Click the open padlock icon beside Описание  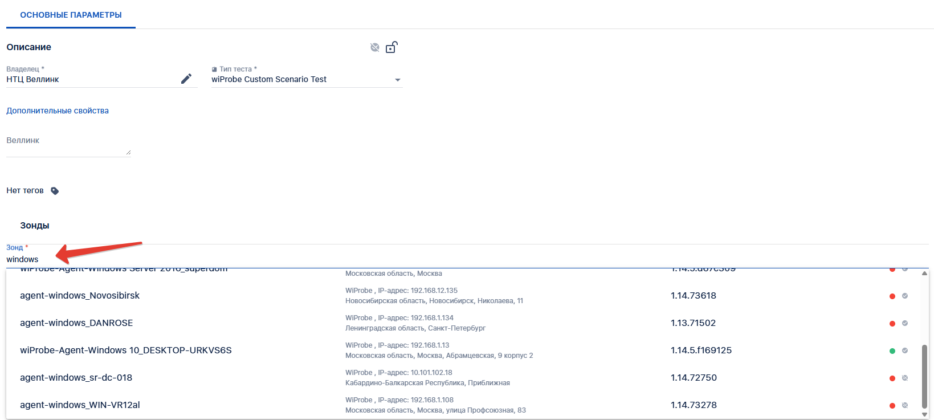coord(391,47)
